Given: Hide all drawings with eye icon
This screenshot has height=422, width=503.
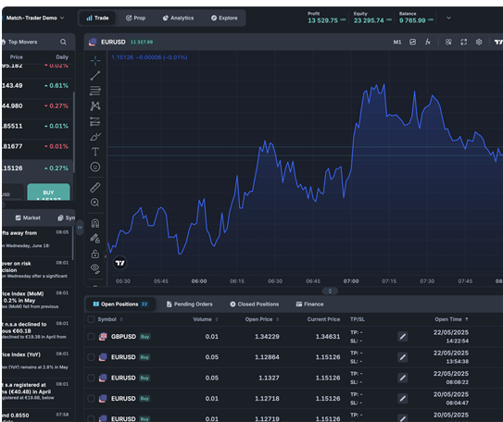Looking at the screenshot, I should (95, 268).
